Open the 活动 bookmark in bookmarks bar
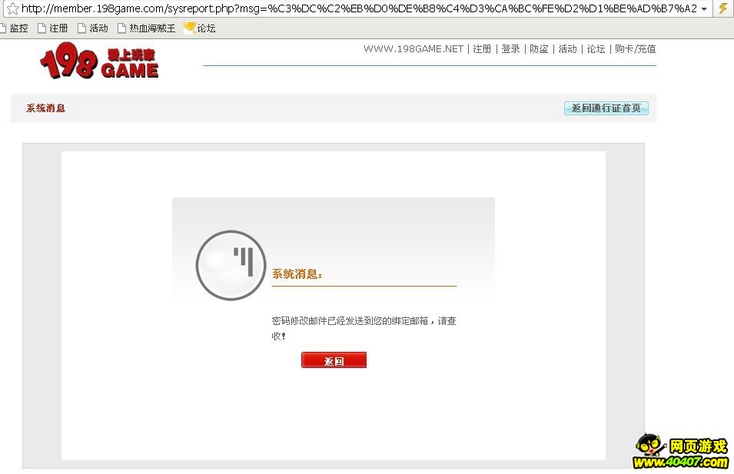The height and width of the screenshot is (474, 734). tap(93, 28)
